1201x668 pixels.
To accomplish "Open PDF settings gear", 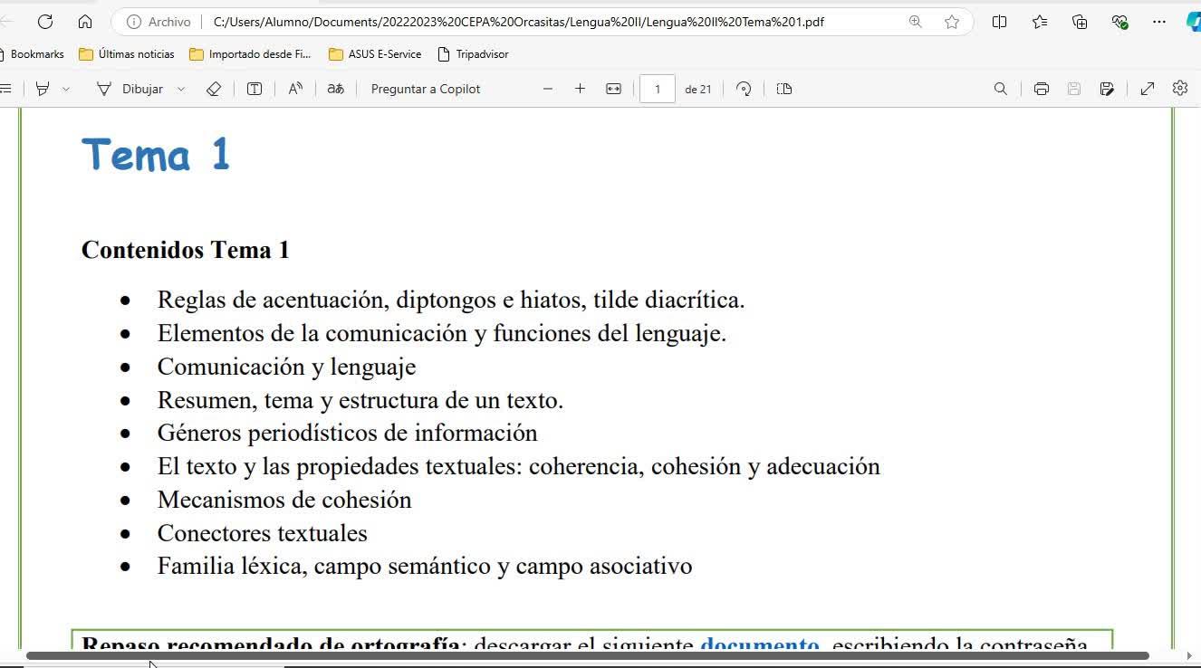I will pyautogui.click(x=1179, y=89).
